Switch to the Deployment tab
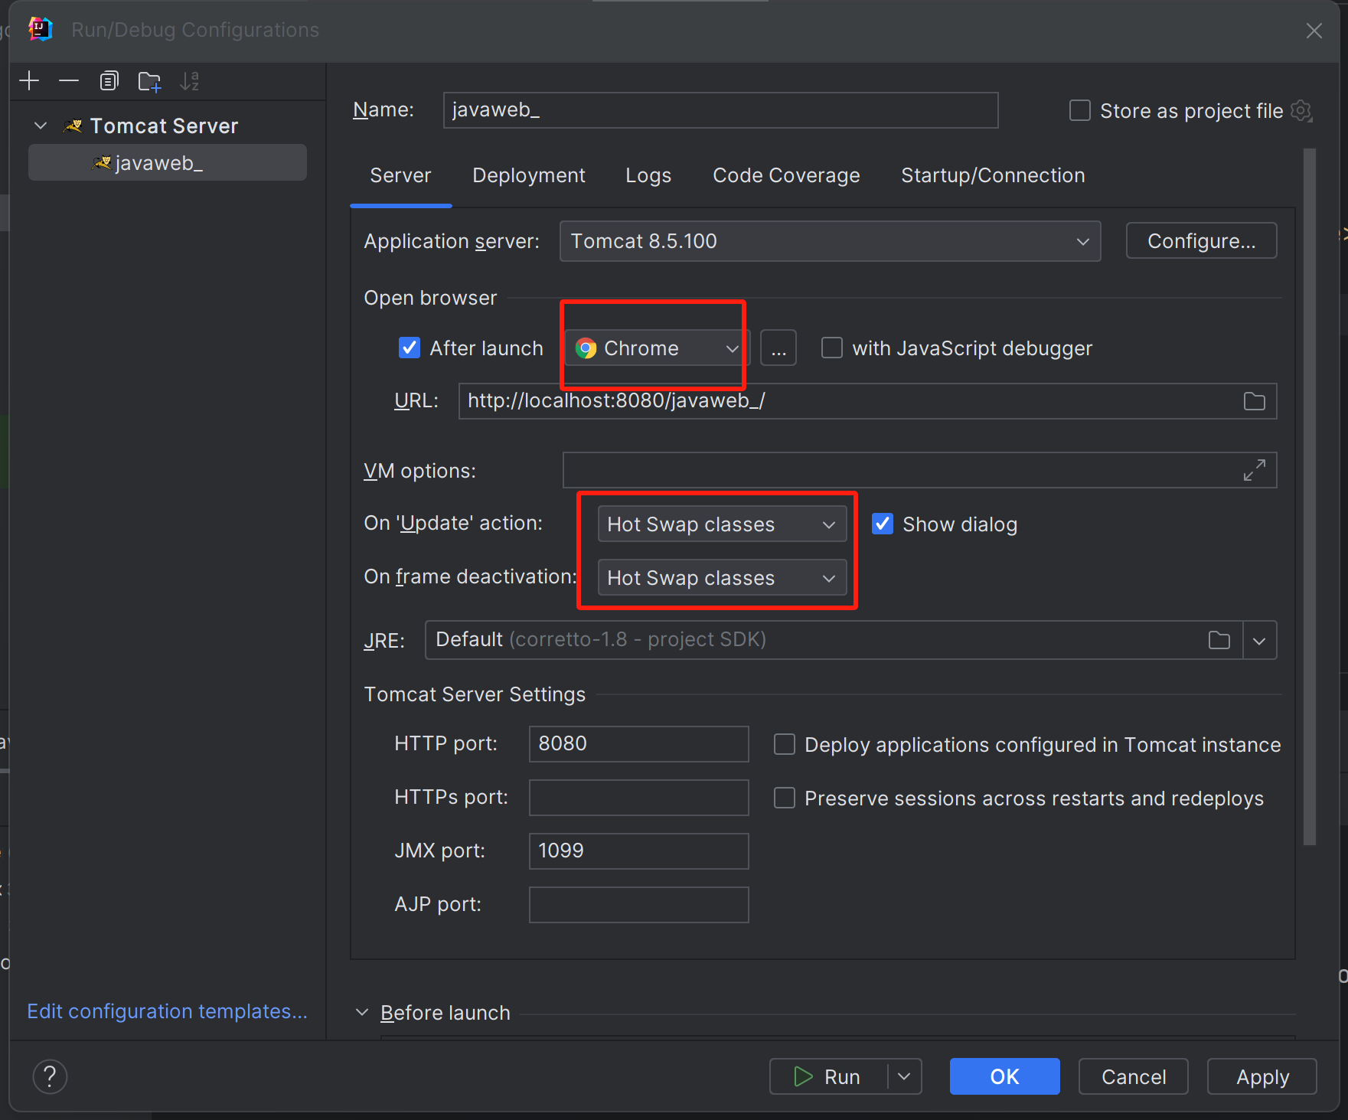Viewport: 1348px width, 1120px height. (528, 176)
